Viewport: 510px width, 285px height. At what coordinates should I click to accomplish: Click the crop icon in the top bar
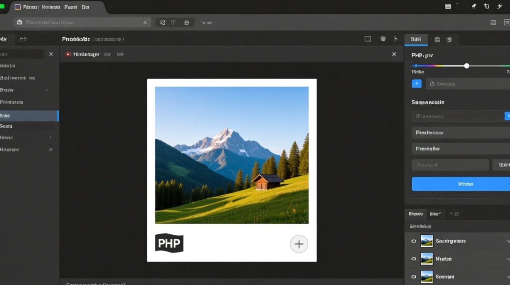(x=486, y=6)
